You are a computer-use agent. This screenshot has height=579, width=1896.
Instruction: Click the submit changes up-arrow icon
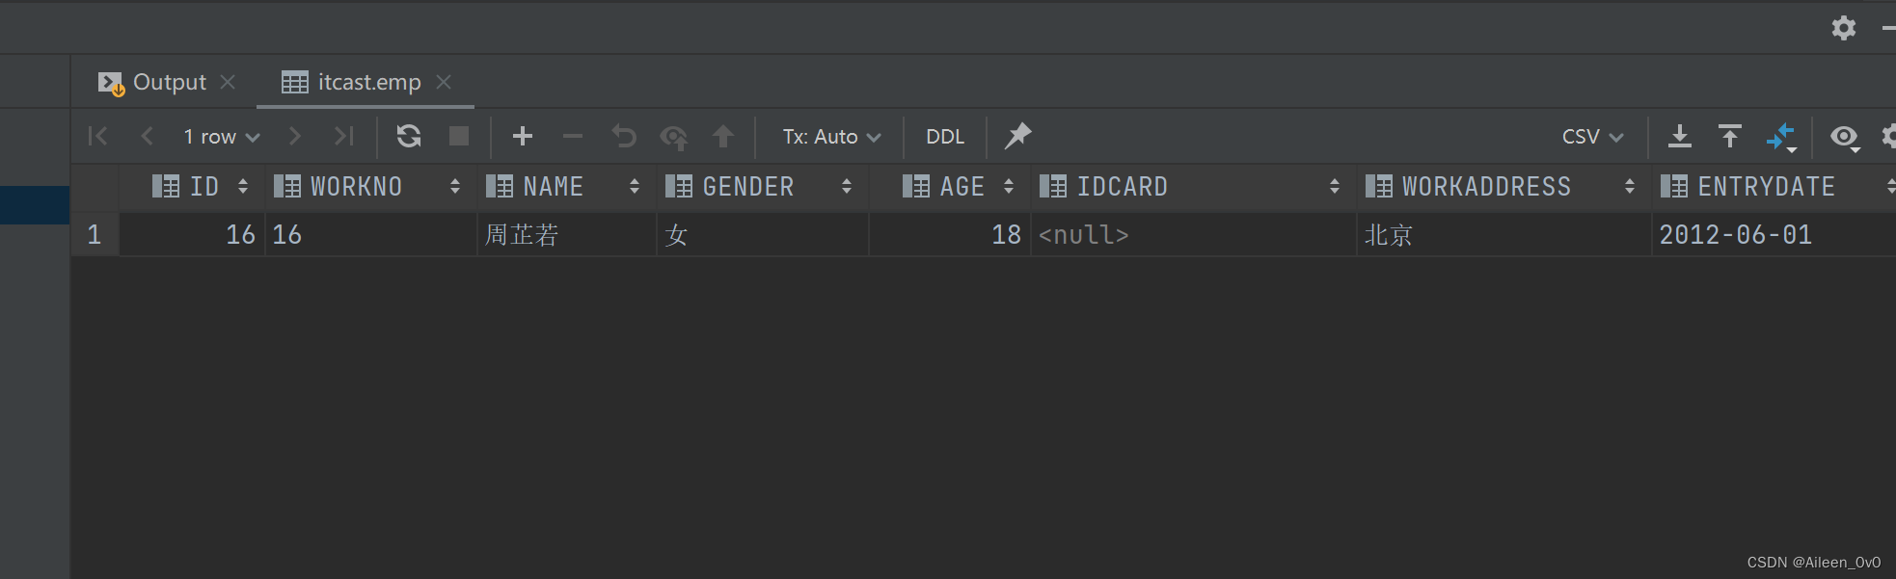[x=723, y=136]
